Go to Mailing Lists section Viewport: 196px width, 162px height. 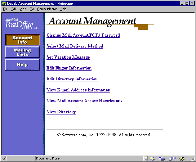(22, 52)
